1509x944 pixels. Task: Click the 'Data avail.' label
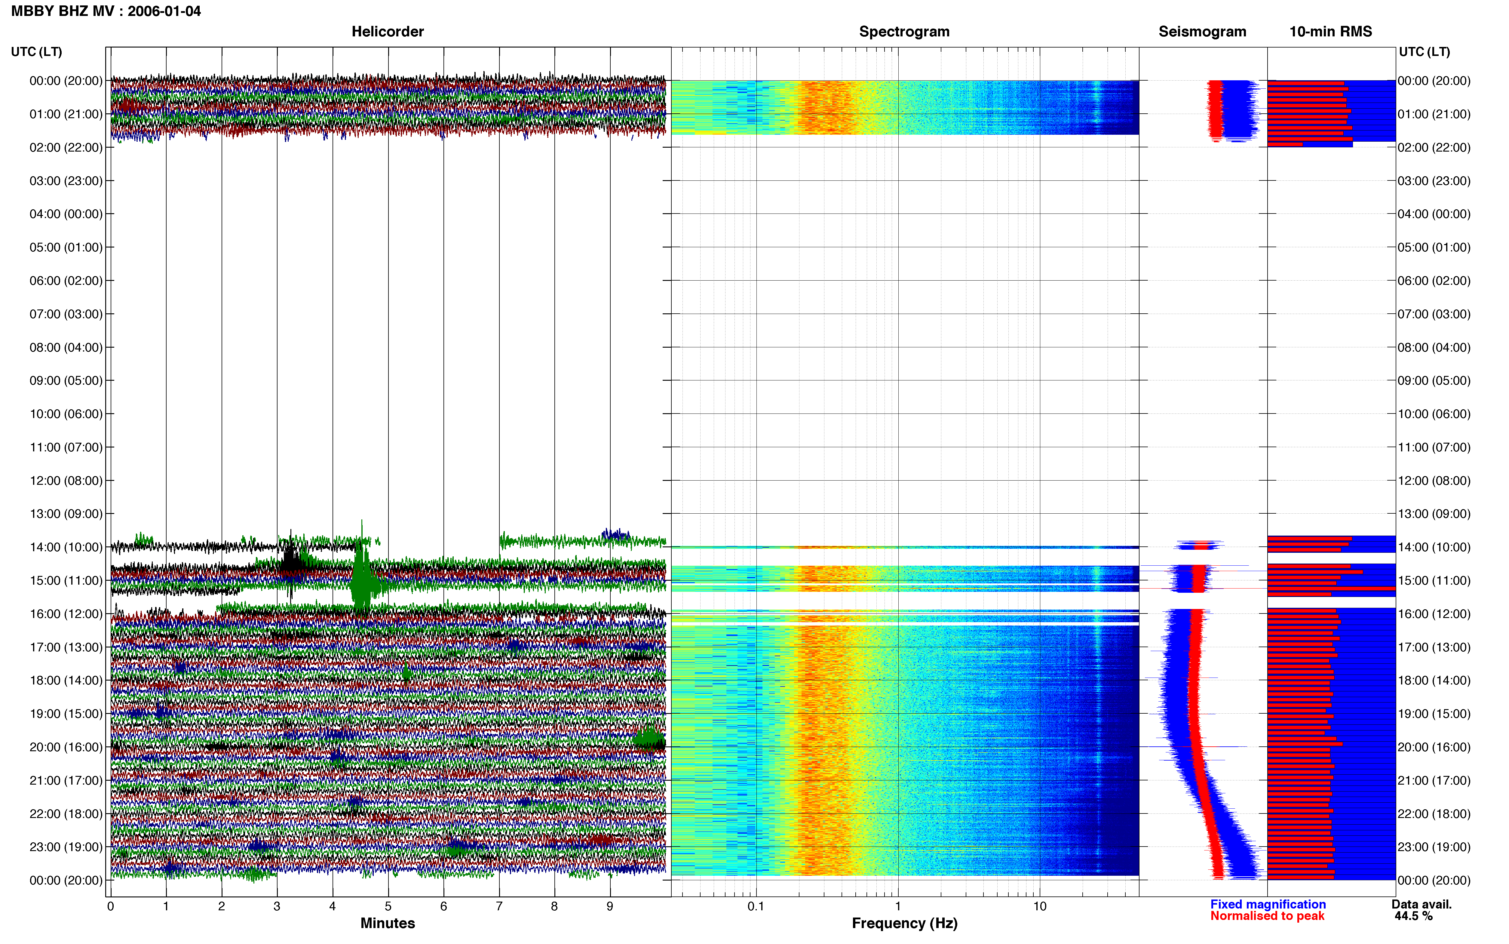[1422, 904]
